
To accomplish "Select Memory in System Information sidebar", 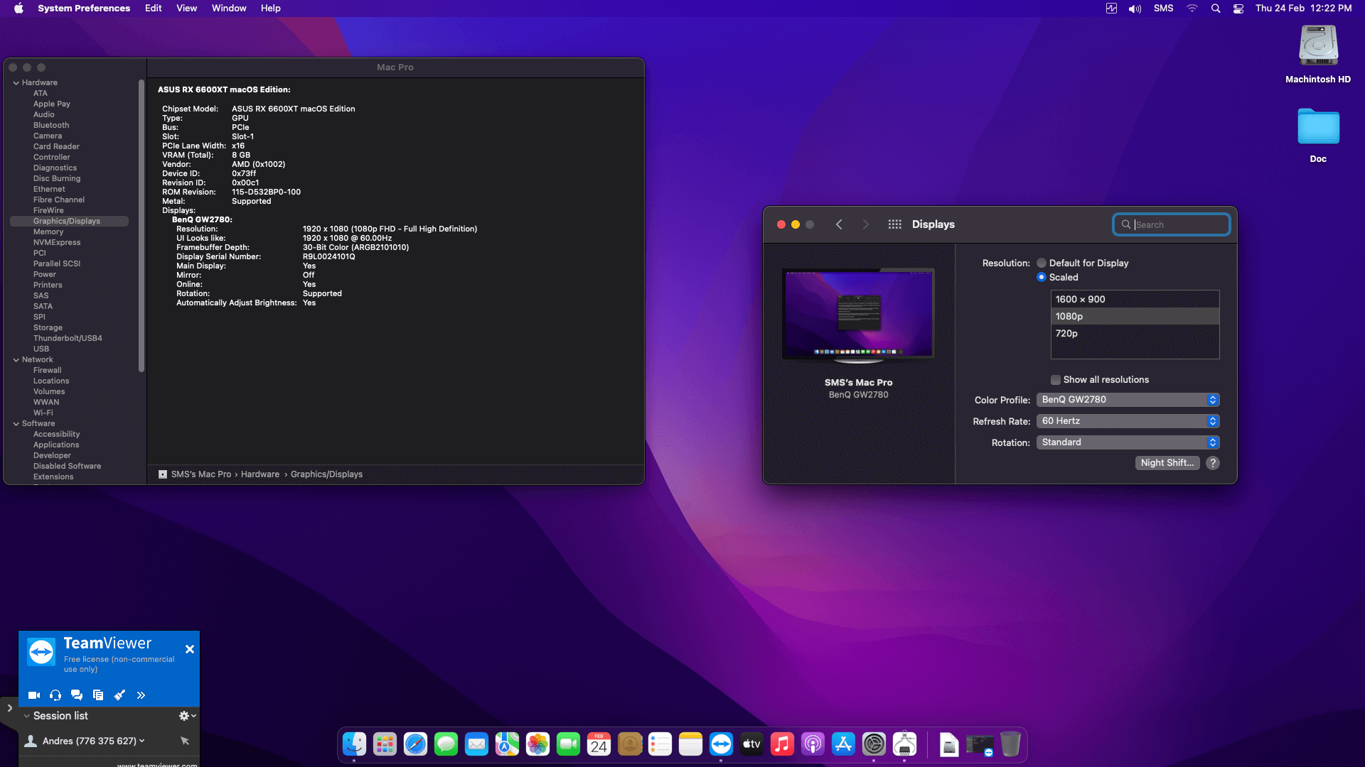I will [48, 232].
